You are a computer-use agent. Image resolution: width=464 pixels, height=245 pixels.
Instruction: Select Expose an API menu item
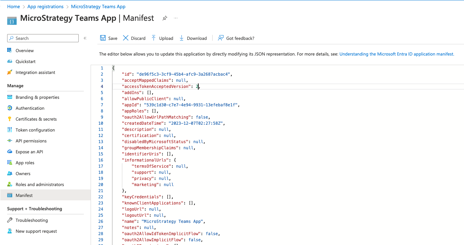coord(29,152)
